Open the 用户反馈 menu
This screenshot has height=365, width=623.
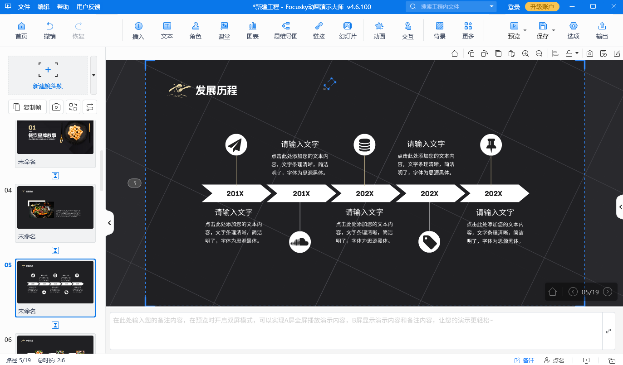[x=88, y=7]
